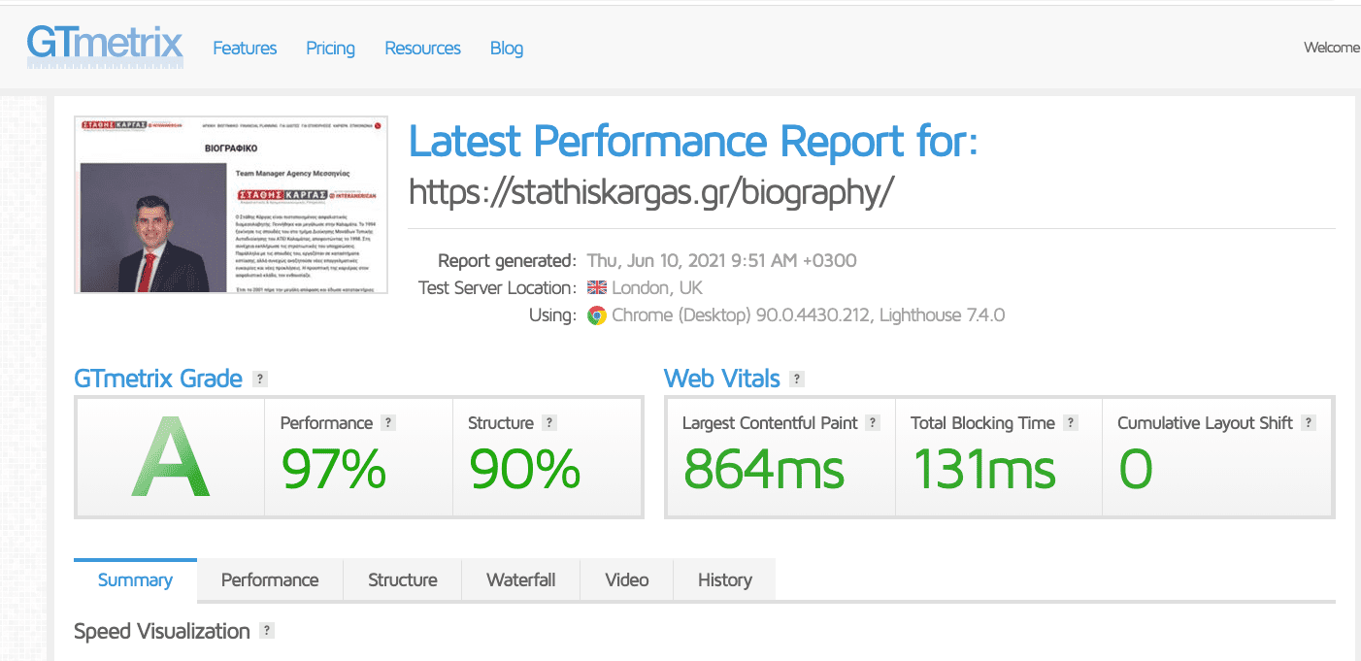The image size is (1361, 661).
Task: Open help for Largest Contentful Paint
Action: coord(873,422)
